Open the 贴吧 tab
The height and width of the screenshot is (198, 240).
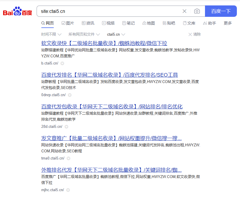point(169,23)
